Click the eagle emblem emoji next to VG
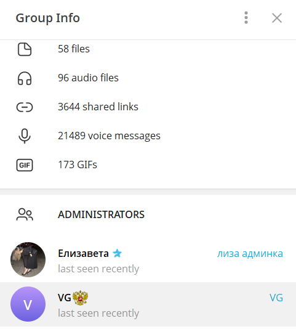The image size is (296, 329). [x=80, y=298]
